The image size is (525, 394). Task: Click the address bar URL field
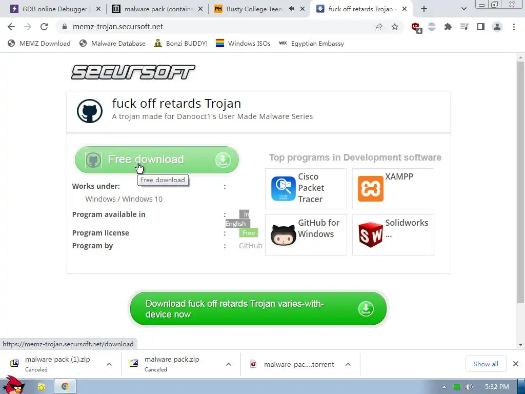point(214,27)
